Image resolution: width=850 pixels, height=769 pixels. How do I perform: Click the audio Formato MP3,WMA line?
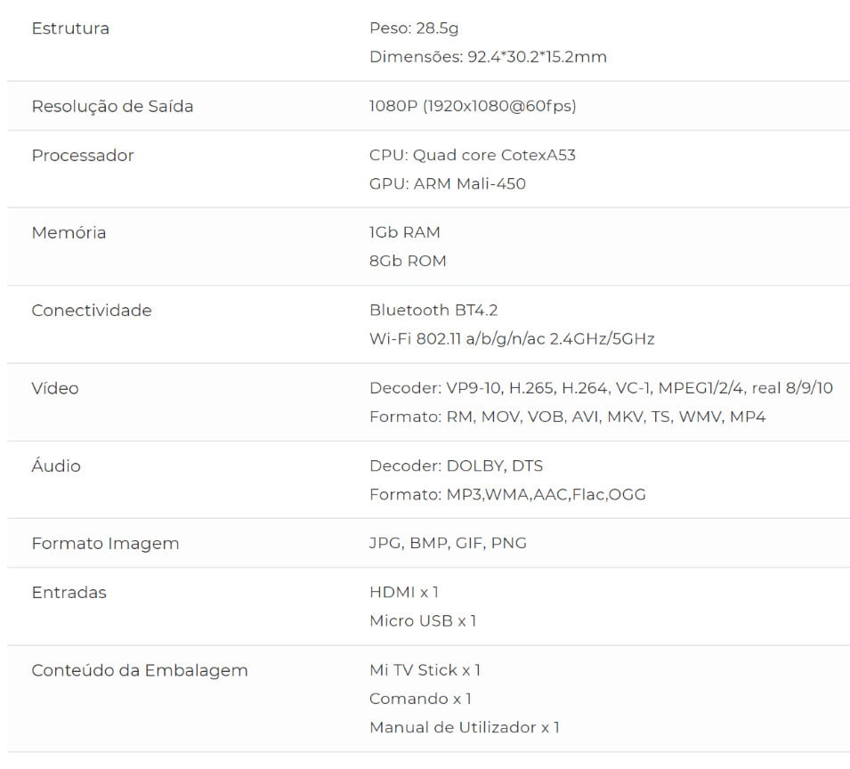click(507, 494)
